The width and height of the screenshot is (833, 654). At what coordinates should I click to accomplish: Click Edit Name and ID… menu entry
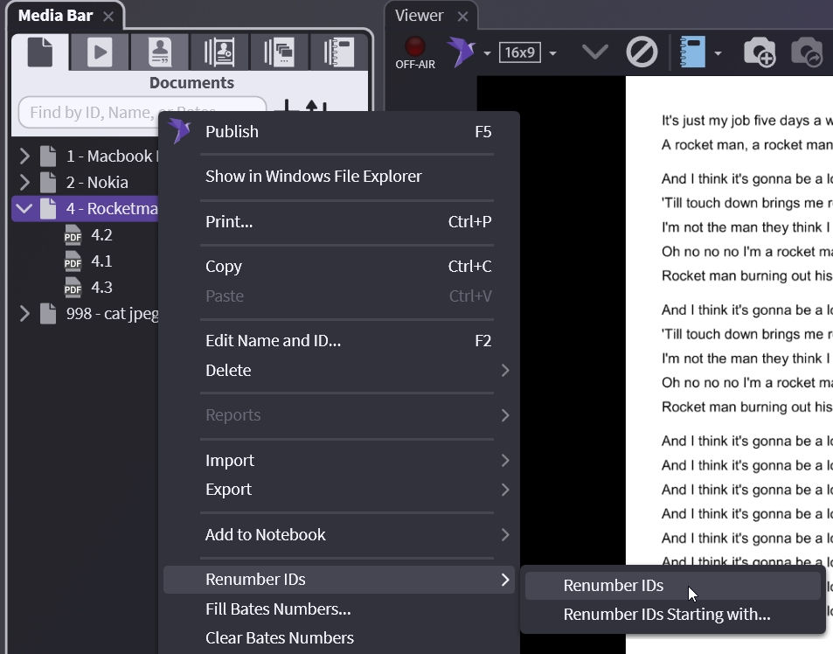tap(273, 341)
